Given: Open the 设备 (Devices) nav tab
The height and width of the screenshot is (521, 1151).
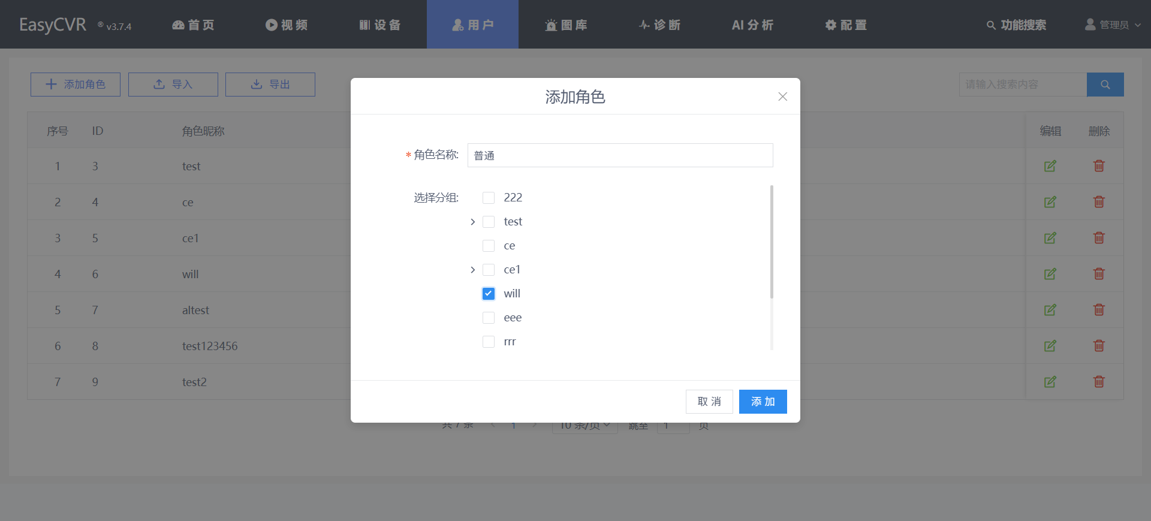Looking at the screenshot, I should [380, 25].
